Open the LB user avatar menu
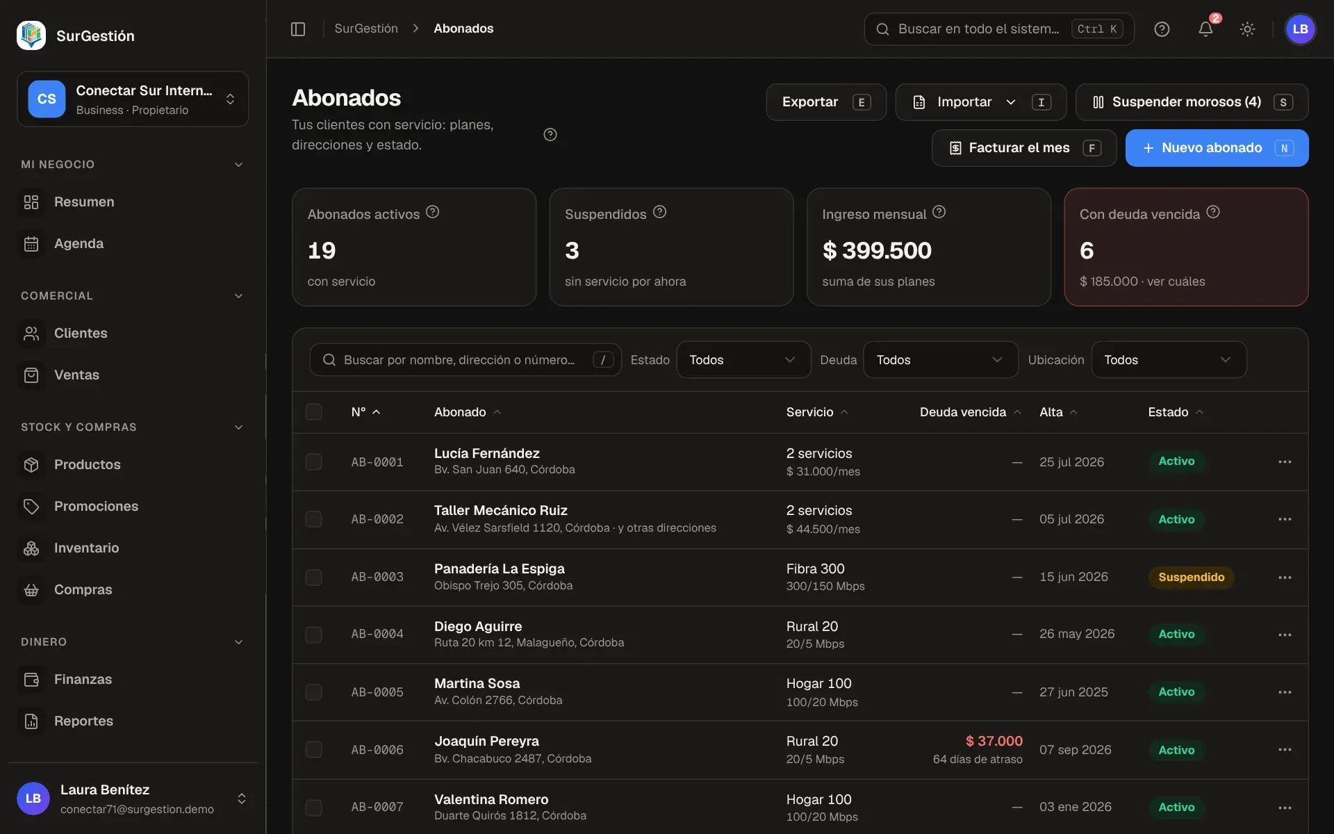 1300,29
